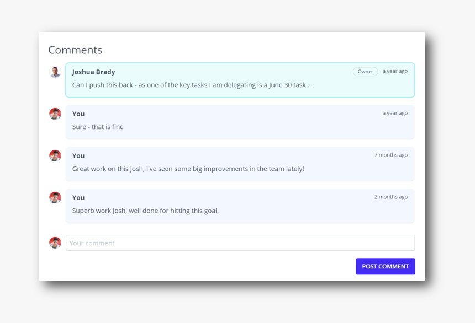Click "a year ago" timestamp on Joshua's comment
475x323 pixels.
tap(395, 71)
